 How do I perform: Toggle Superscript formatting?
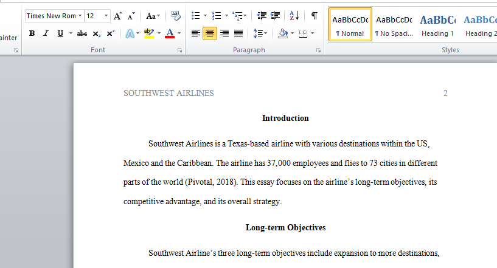pyautogui.click(x=110, y=33)
